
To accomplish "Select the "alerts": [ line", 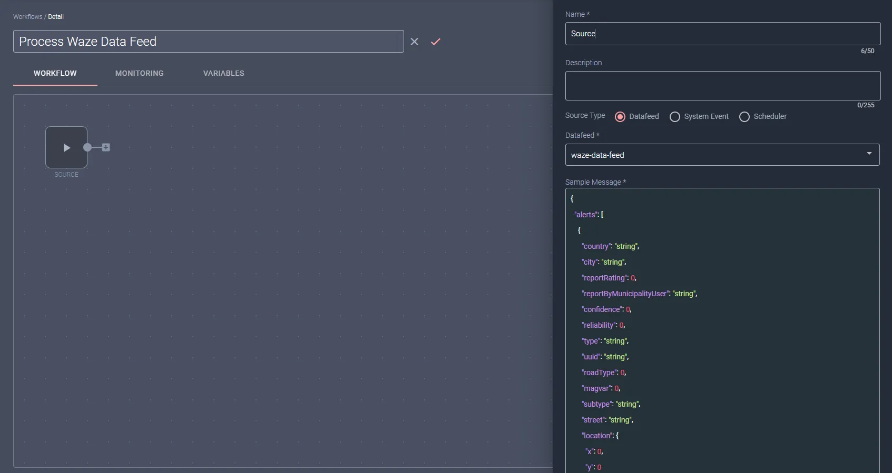I will (589, 215).
